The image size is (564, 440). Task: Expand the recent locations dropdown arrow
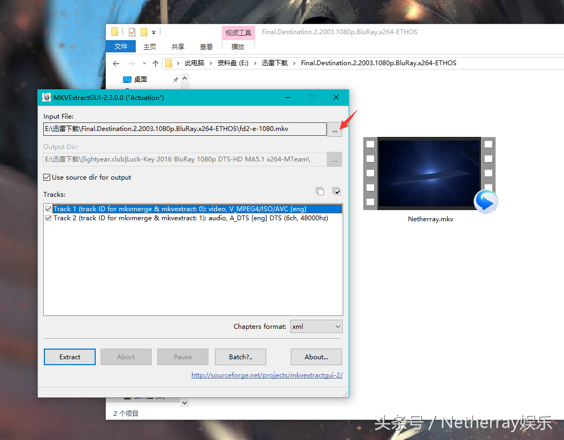click(x=144, y=63)
